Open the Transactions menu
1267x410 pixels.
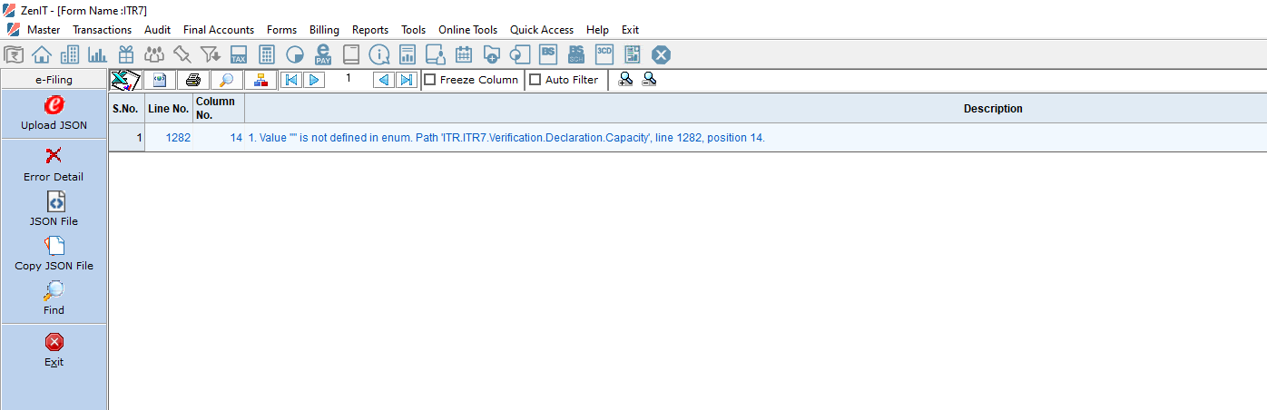102,30
